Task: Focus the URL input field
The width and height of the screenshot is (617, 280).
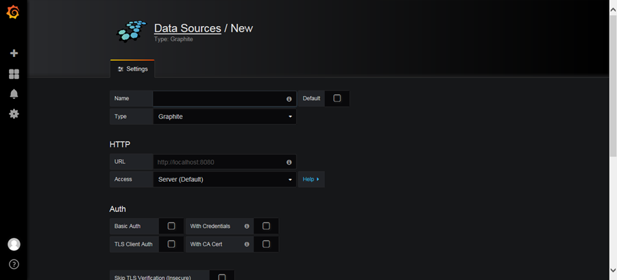Action: 225,162
